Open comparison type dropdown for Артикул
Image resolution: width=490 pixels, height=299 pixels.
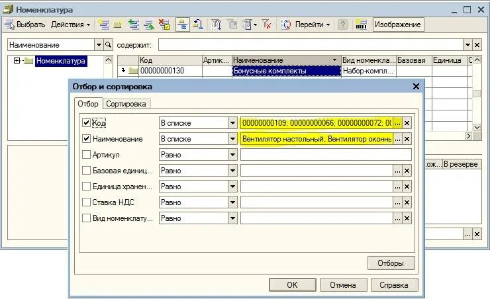click(x=232, y=155)
